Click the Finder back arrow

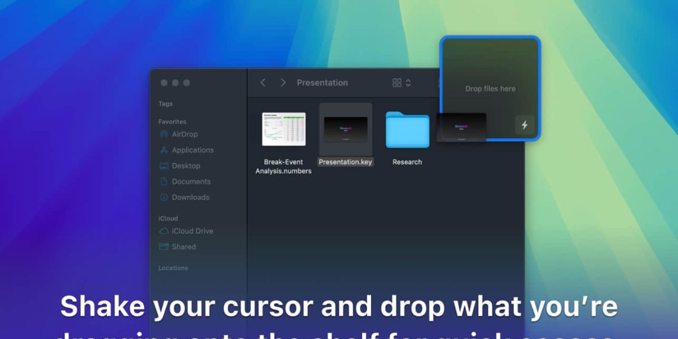[x=262, y=83]
